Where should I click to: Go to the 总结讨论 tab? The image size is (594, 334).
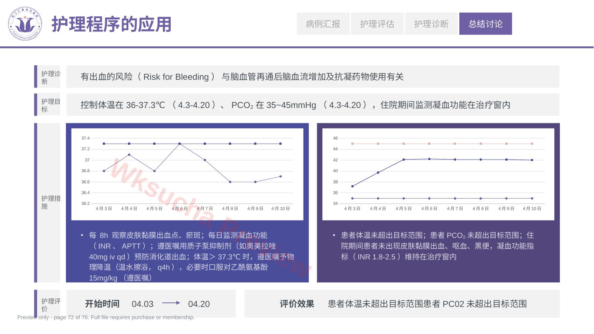point(486,24)
